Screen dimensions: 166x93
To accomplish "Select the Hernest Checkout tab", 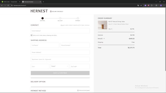I will coord(32,2).
